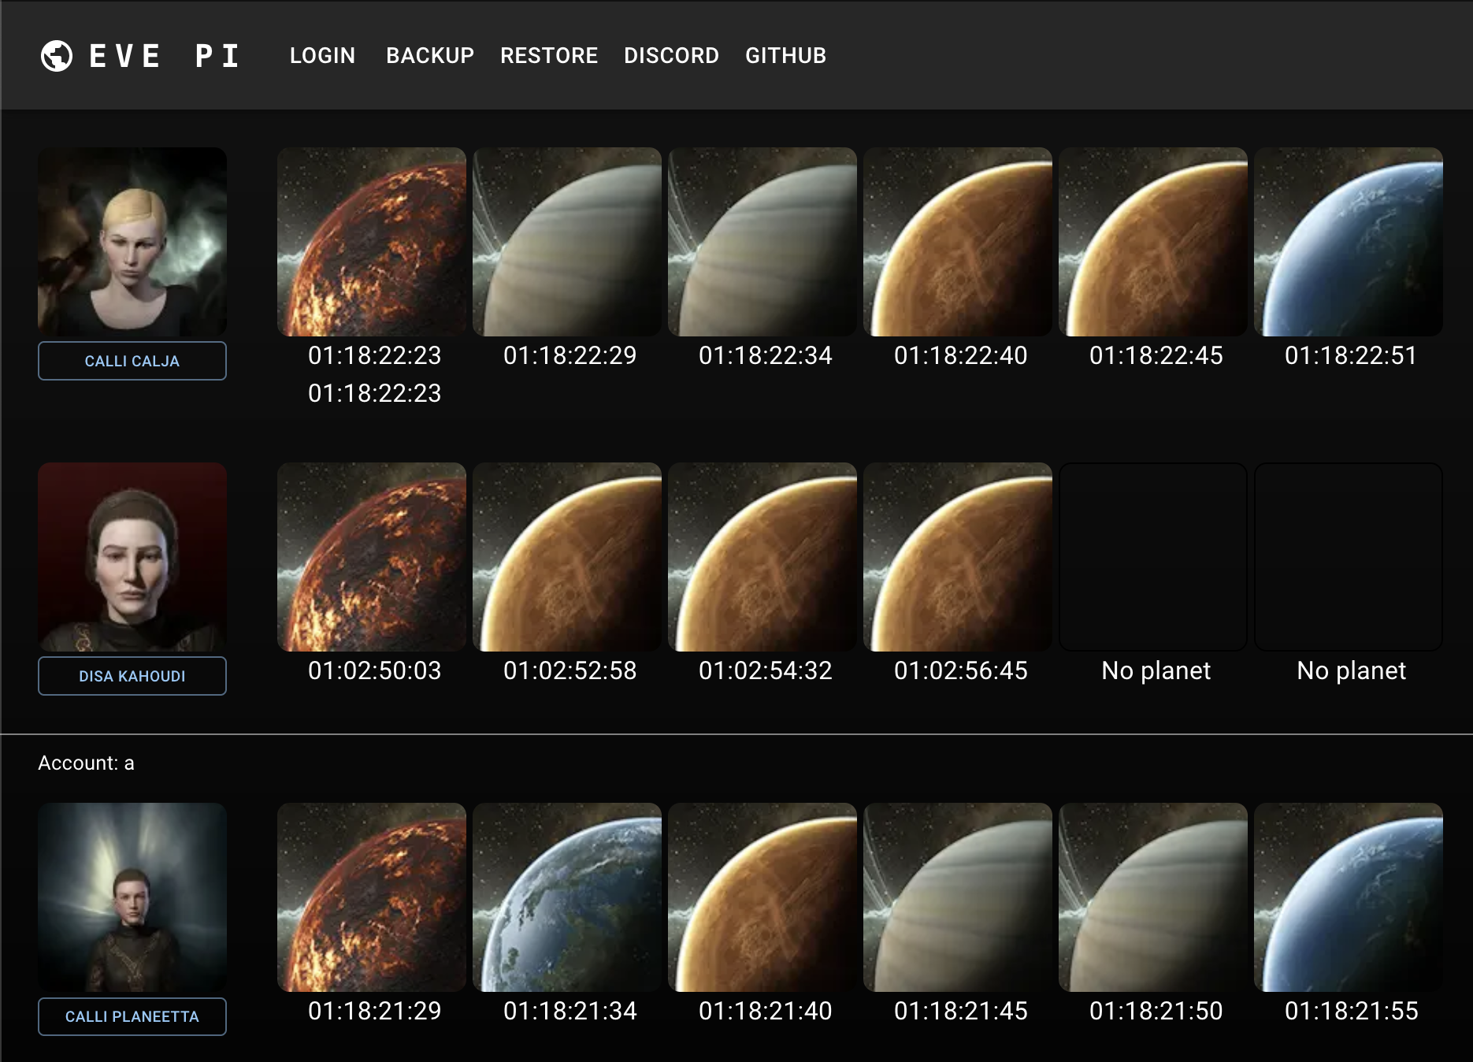This screenshot has width=1473, height=1062.
Task: Visit the GITHUB link
Action: click(785, 56)
